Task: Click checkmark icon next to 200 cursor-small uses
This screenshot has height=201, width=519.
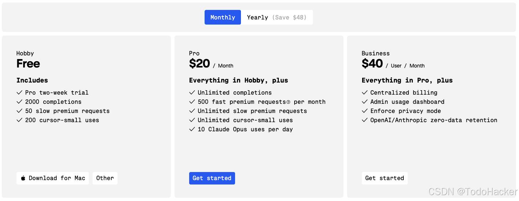Action: click(x=19, y=120)
